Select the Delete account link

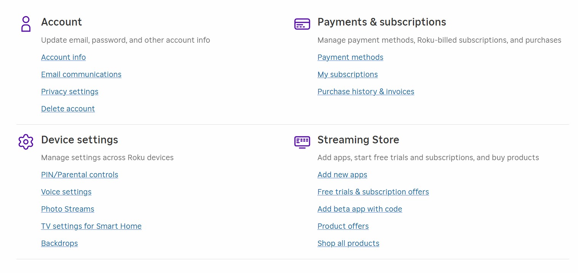pyautogui.click(x=68, y=109)
